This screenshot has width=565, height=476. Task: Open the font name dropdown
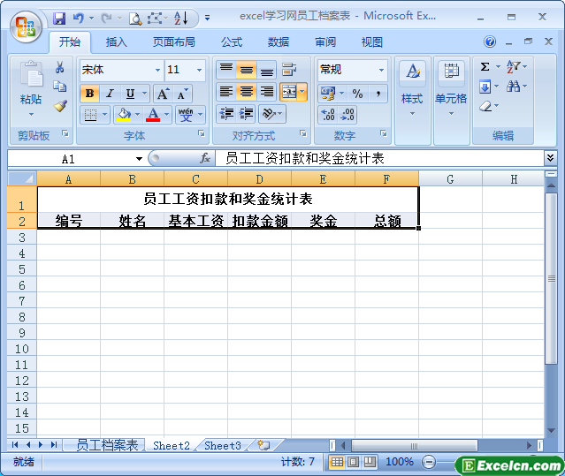157,70
